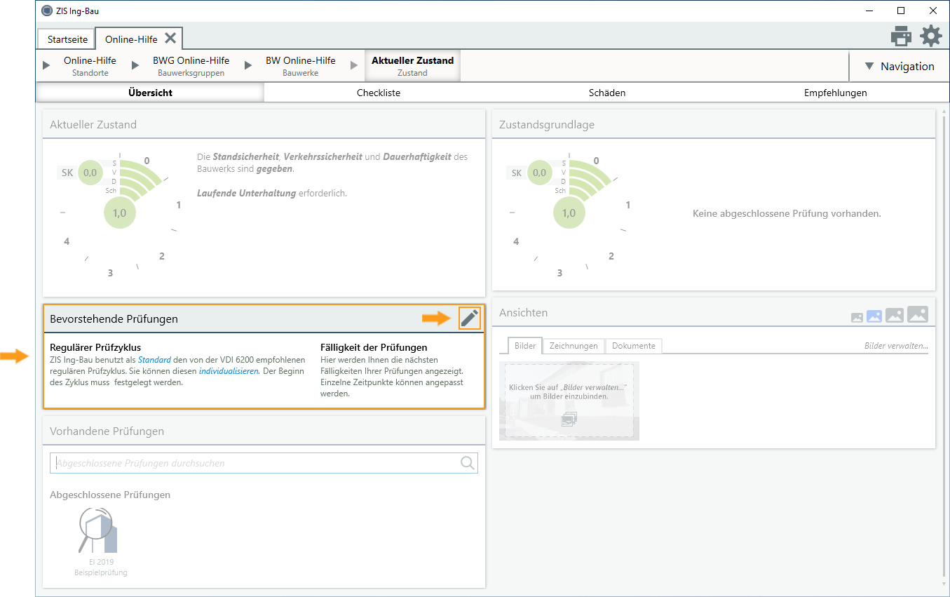Select the blue highlighted image size icon

tap(874, 316)
